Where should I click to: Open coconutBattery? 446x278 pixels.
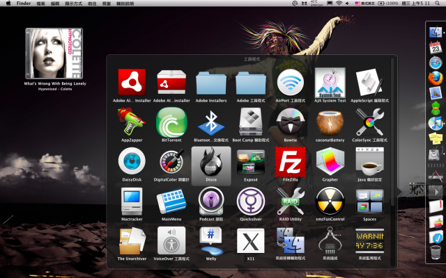point(330,122)
